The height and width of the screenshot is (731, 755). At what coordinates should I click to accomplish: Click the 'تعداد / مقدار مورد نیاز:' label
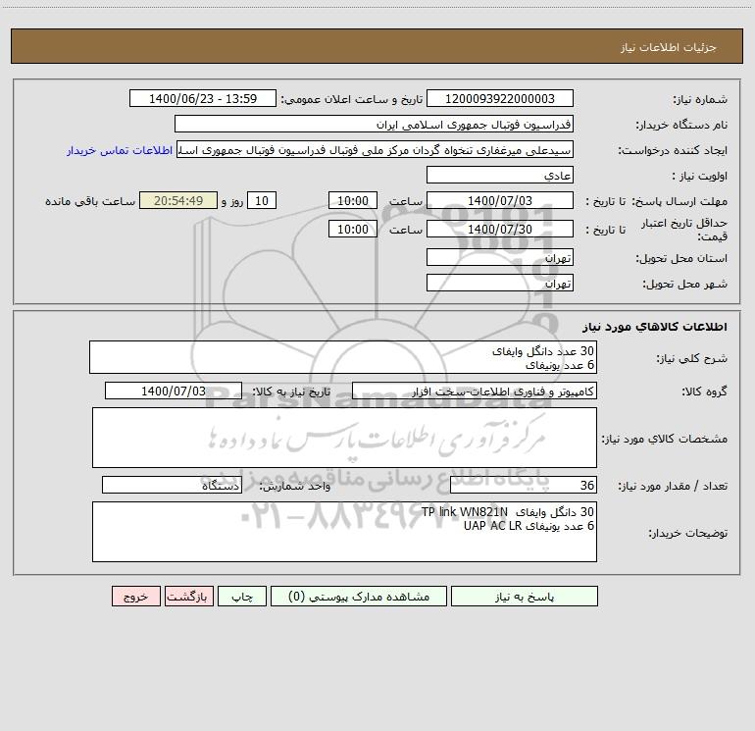pos(673,487)
